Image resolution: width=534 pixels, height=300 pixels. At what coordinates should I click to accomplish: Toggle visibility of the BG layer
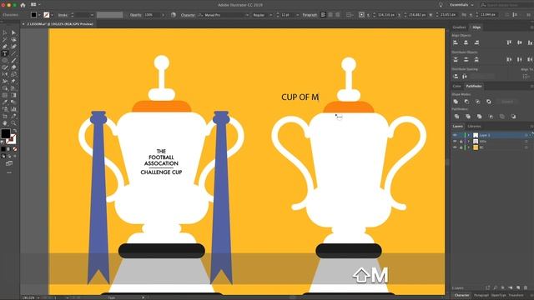pos(455,147)
